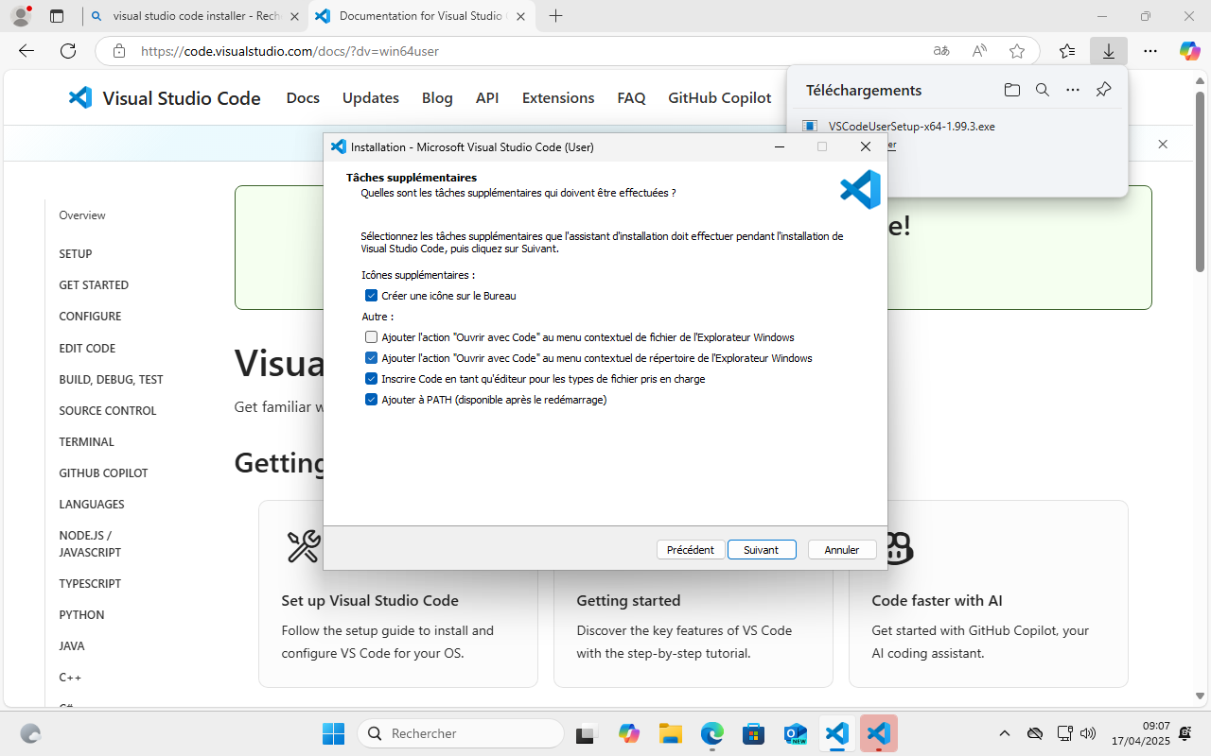This screenshot has width=1211, height=756.
Task: Open the Code faster with AI card
Action: [x=988, y=593]
